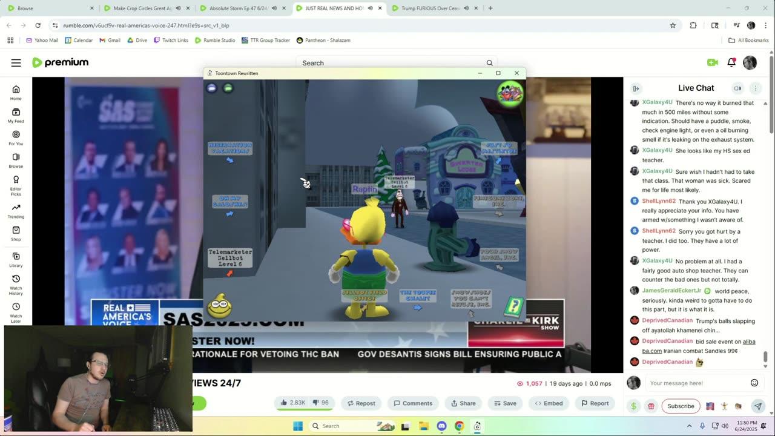
Task: Open the Toontown blue chat button
Action: coord(212,88)
